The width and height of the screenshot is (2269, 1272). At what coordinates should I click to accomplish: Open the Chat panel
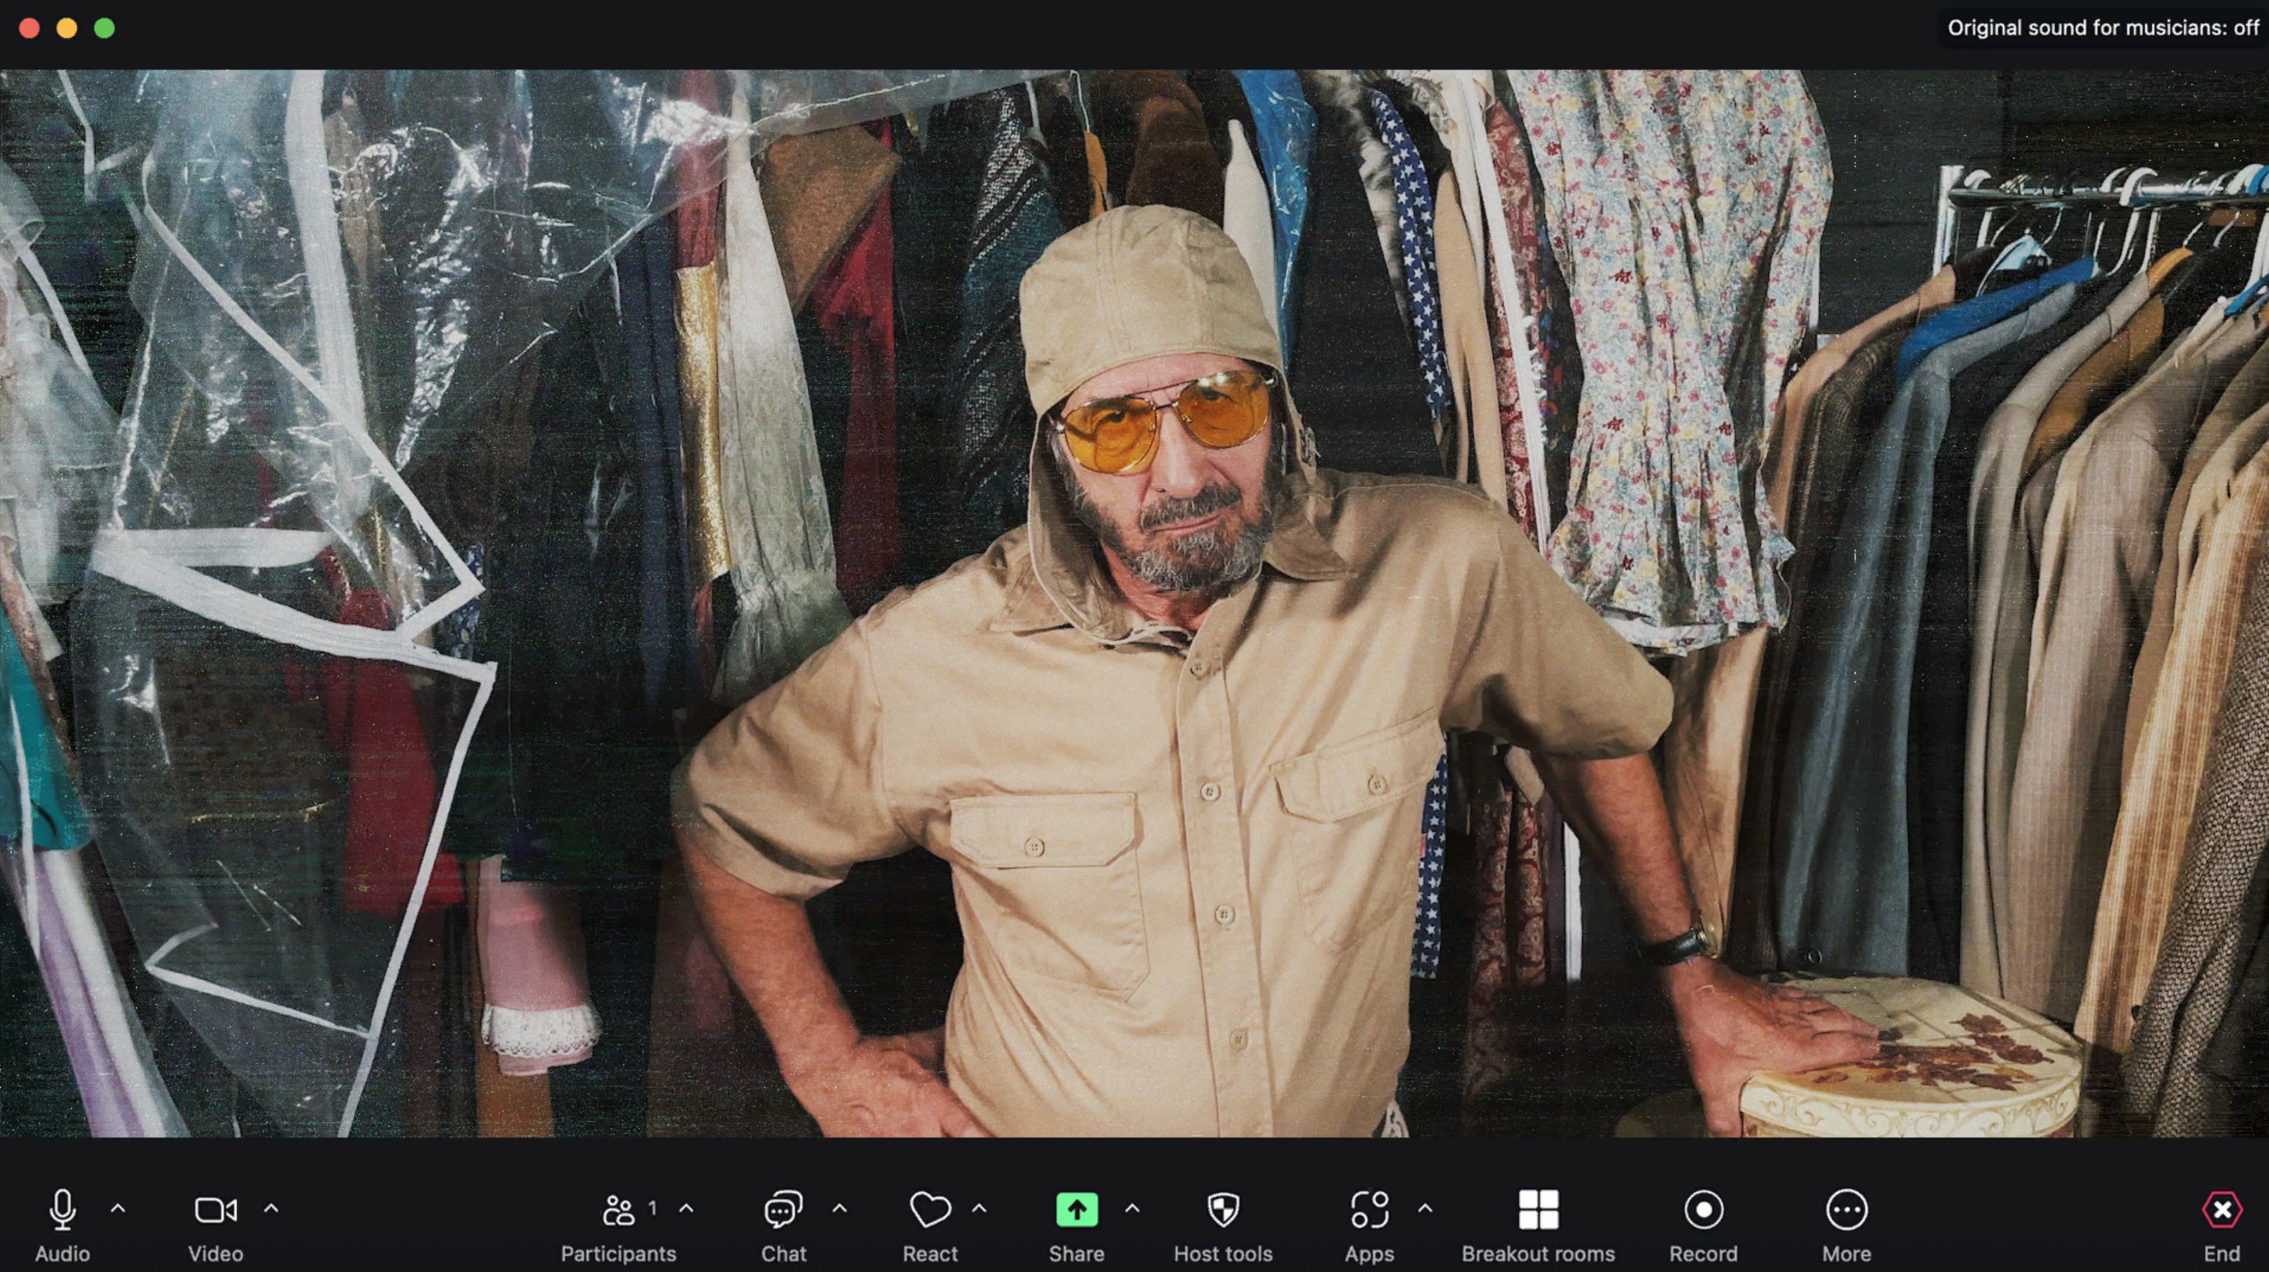pyautogui.click(x=783, y=1210)
